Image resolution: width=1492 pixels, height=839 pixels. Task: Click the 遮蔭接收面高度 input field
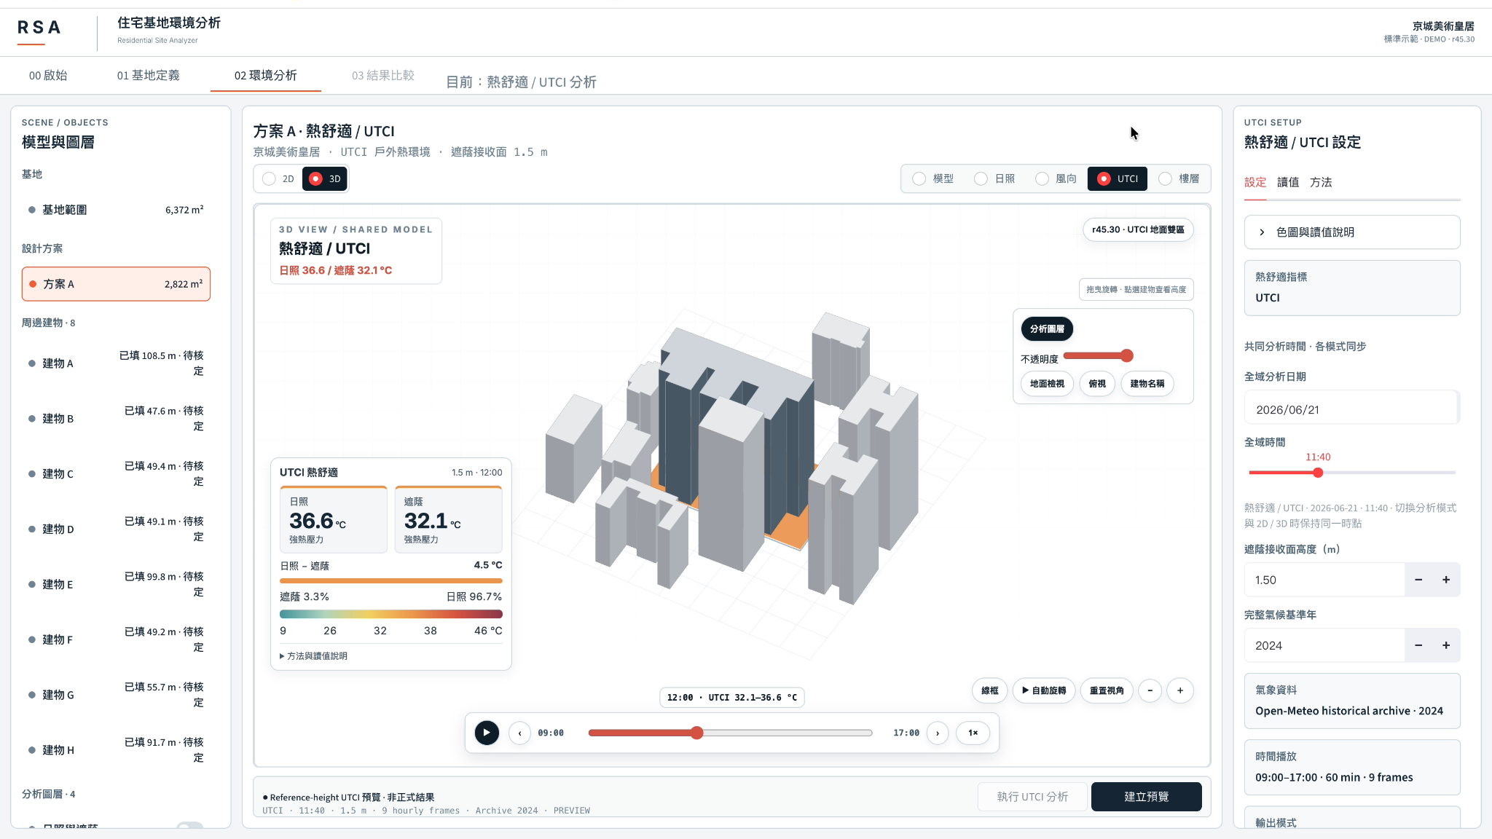pyautogui.click(x=1324, y=580)
